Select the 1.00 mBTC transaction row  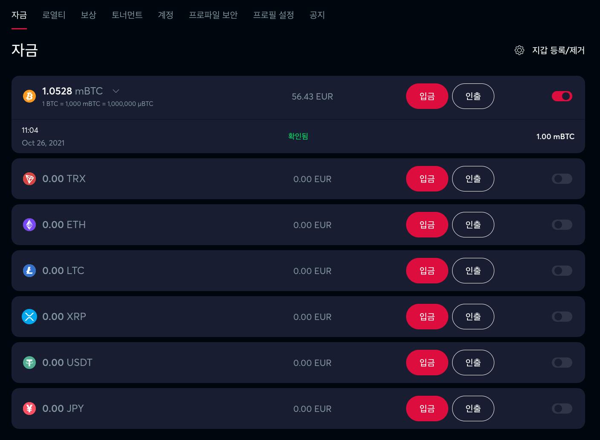(x=298, y=137)
